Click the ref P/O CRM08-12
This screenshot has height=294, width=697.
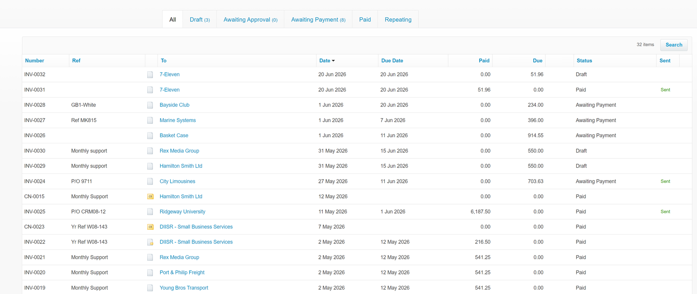[x=88, y=211]
